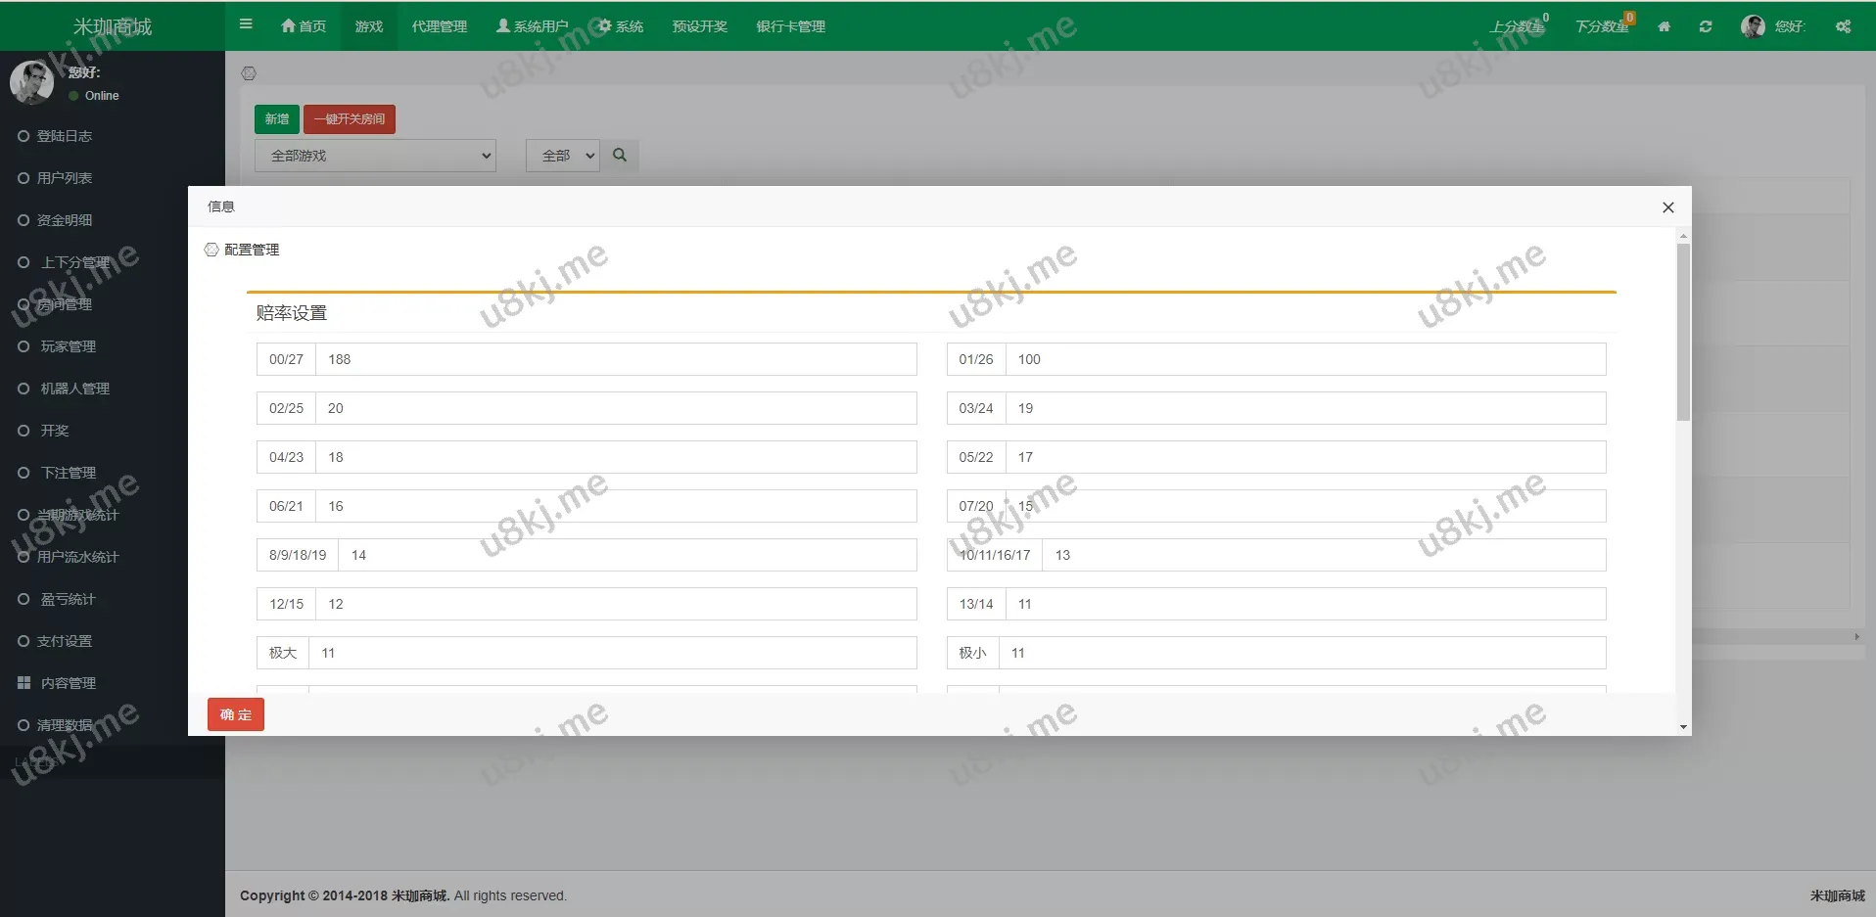Open the 系统 menu in the navbar
Viewport: 1876px width, 917px height.
[x=621, y=26]
